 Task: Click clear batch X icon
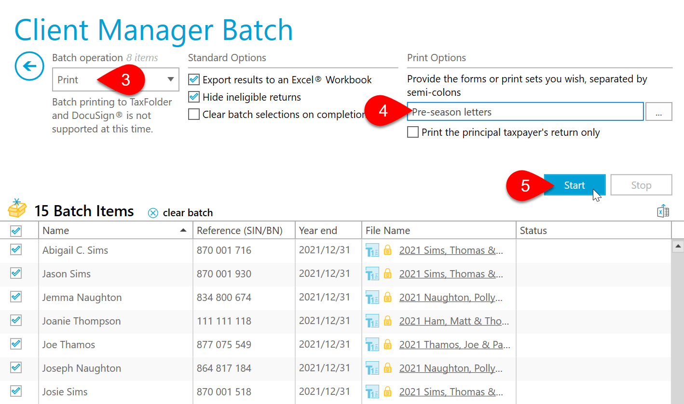pos(153,213)
